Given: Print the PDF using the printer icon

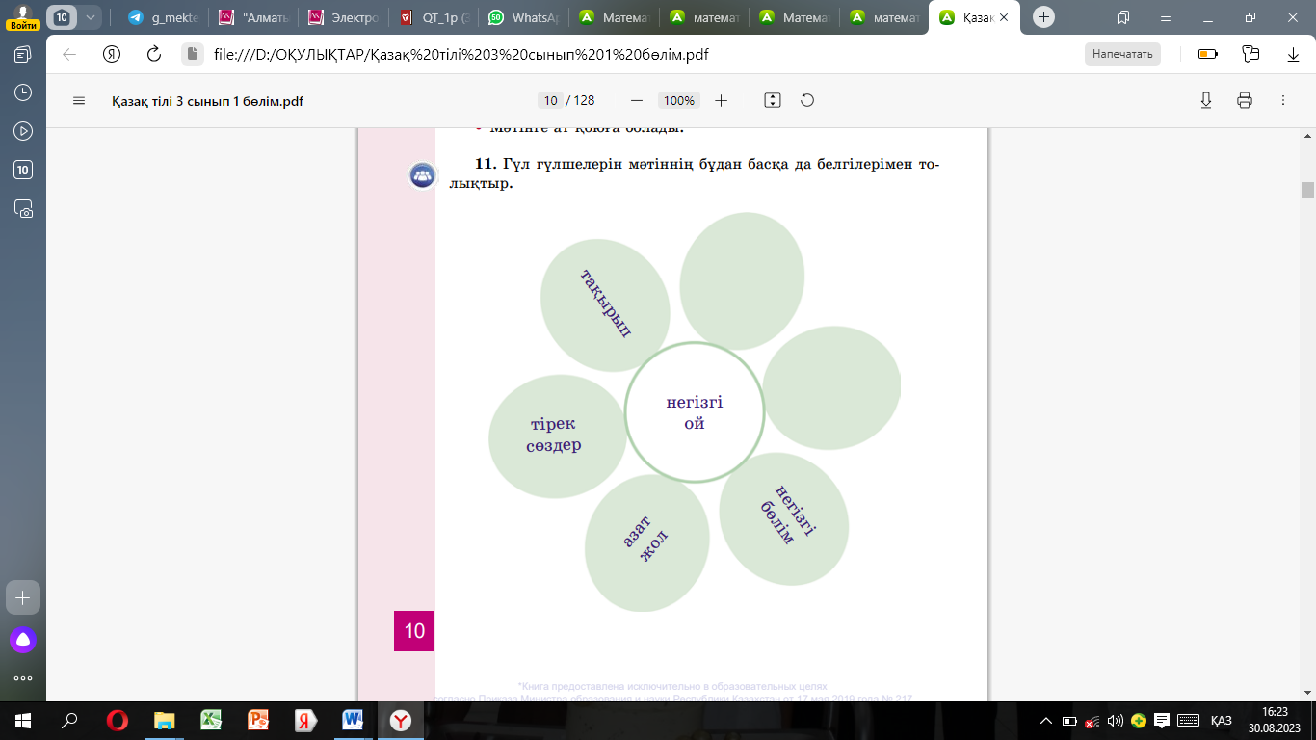Looking at the screenshot, I should pyautogui.click(x=1244, y=100).
